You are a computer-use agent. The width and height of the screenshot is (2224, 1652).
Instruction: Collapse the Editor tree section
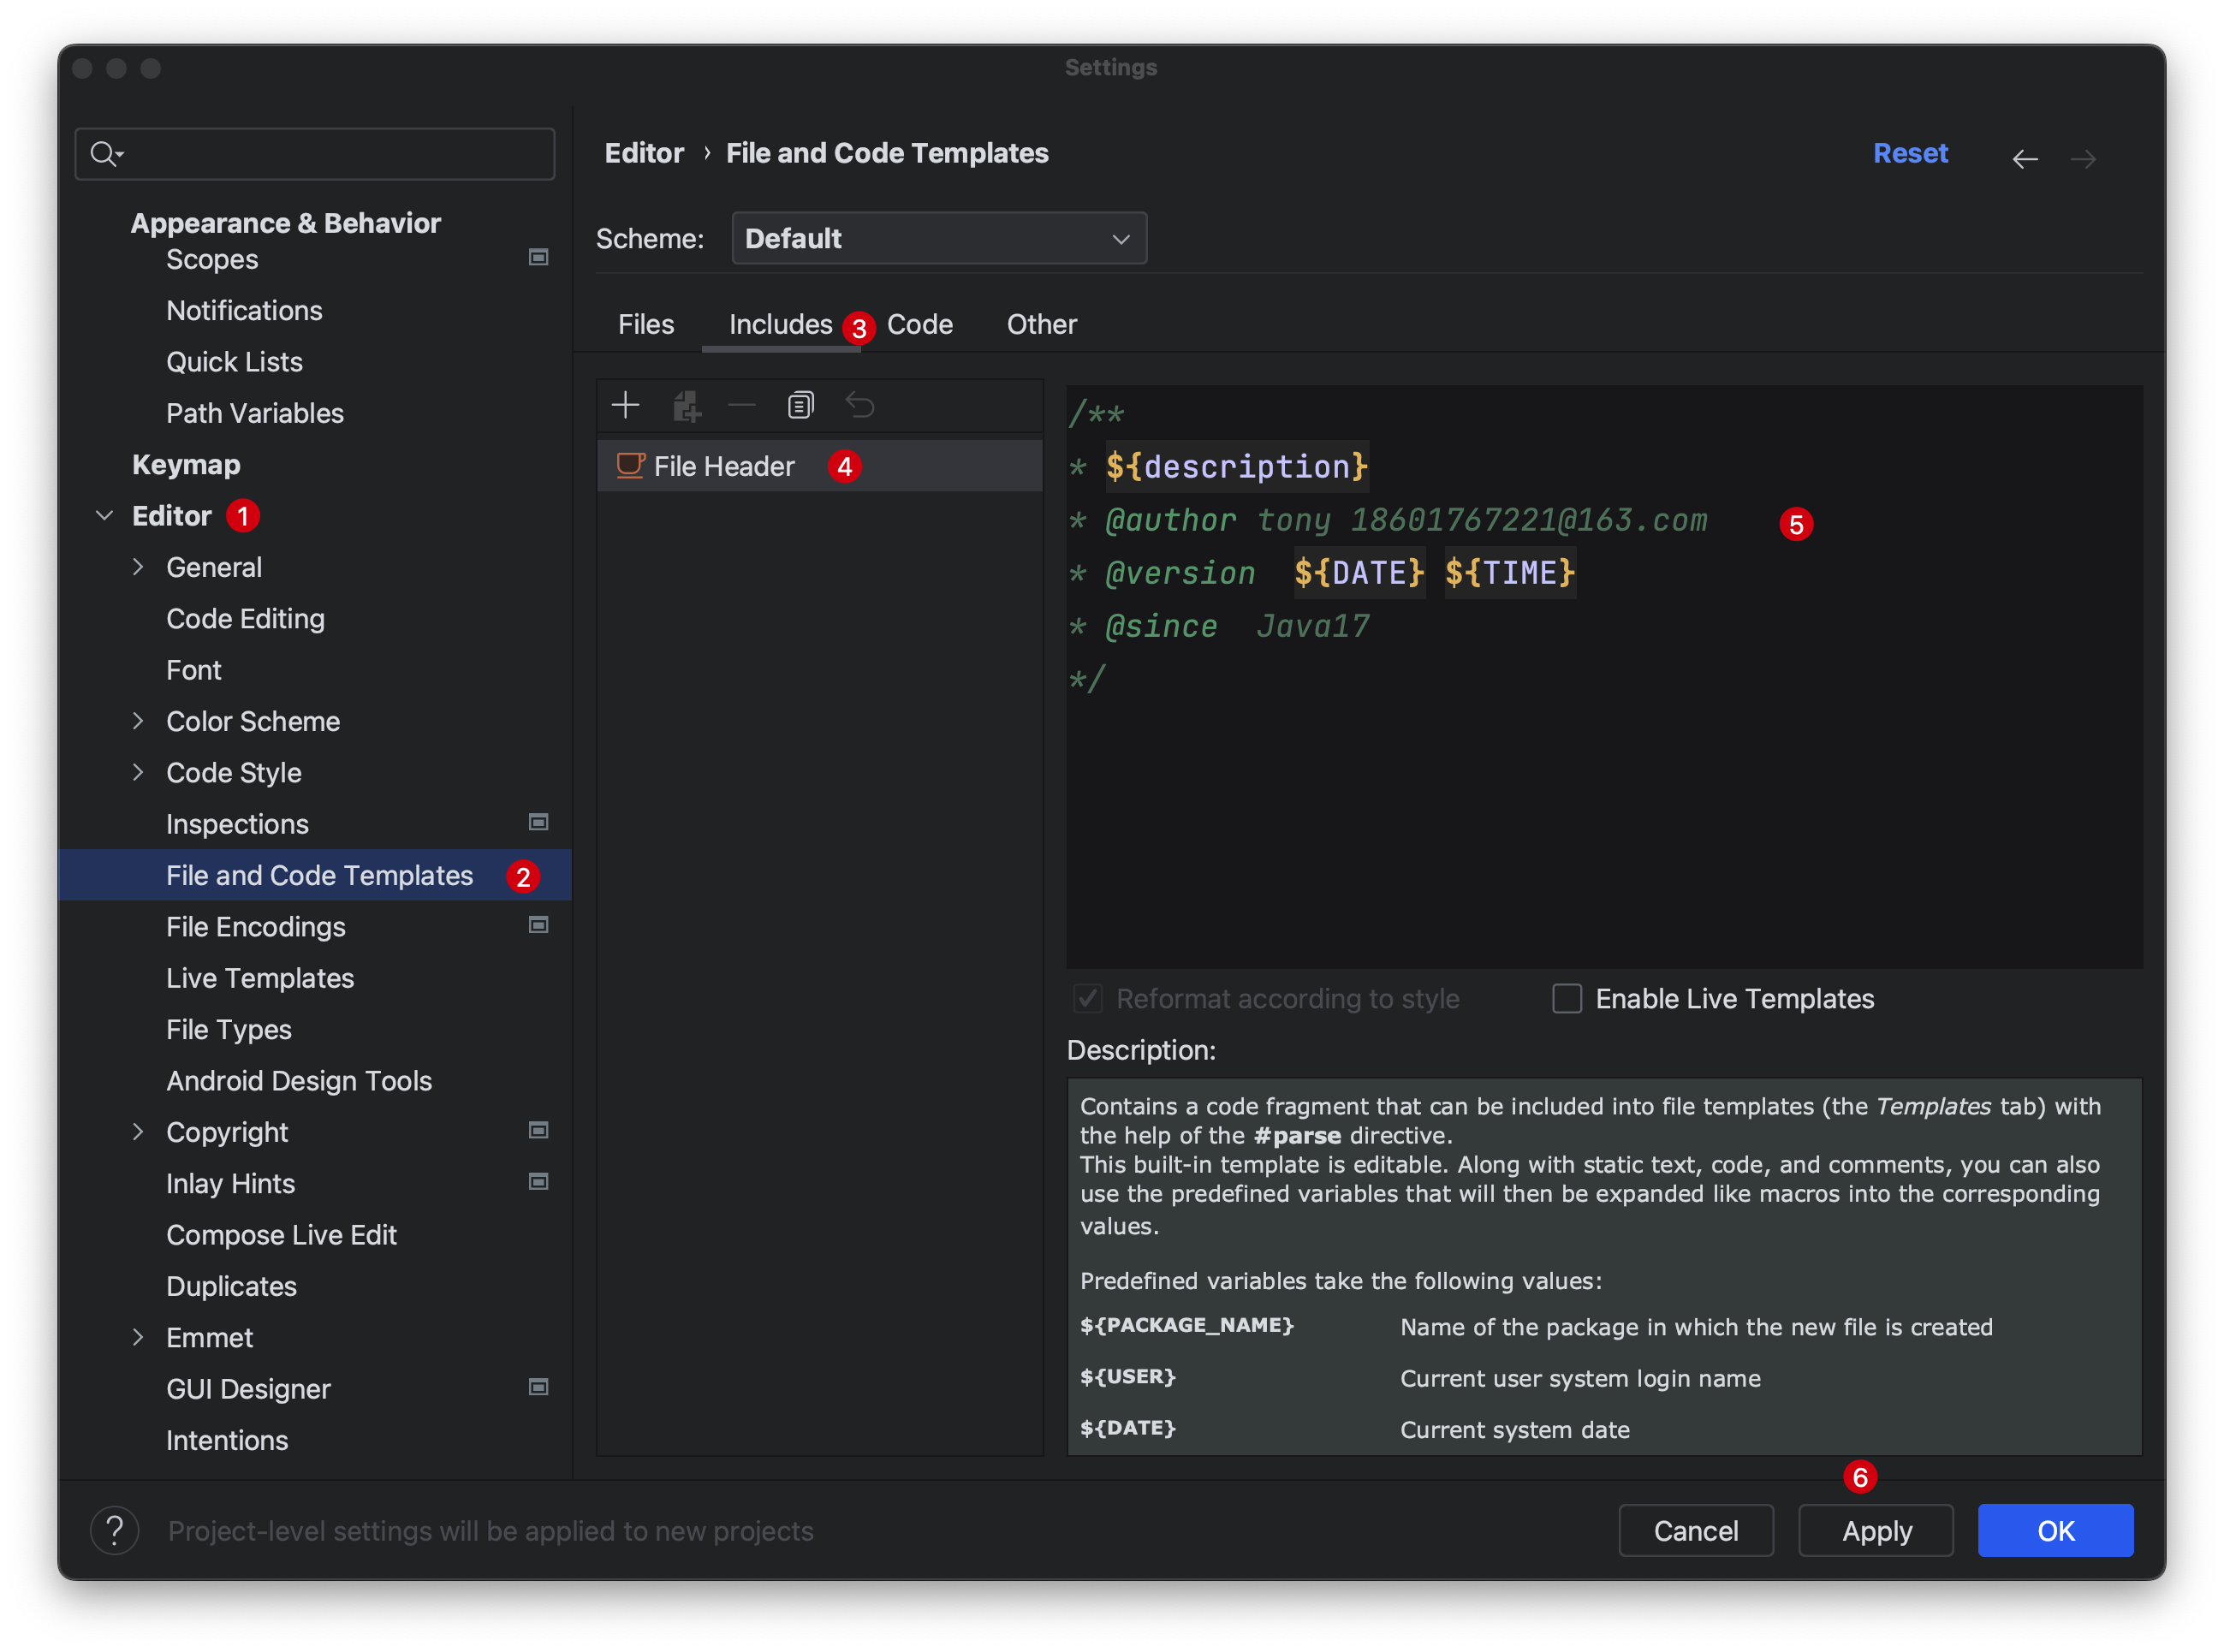tap(104, 516)
